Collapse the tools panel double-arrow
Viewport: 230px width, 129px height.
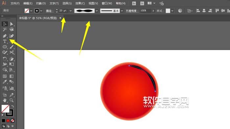click(x=2, y=16)
